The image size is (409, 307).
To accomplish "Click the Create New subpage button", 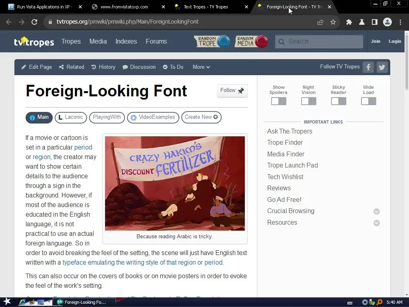I will 201,117.
